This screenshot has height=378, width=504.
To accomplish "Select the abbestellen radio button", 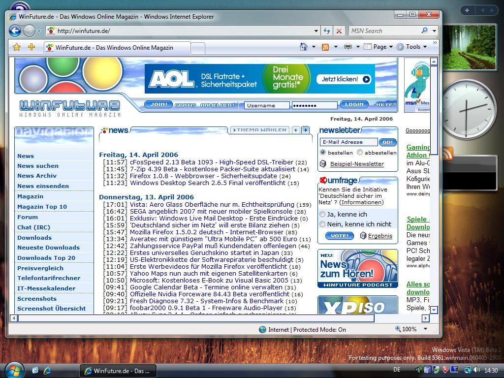I will (360, 153).
